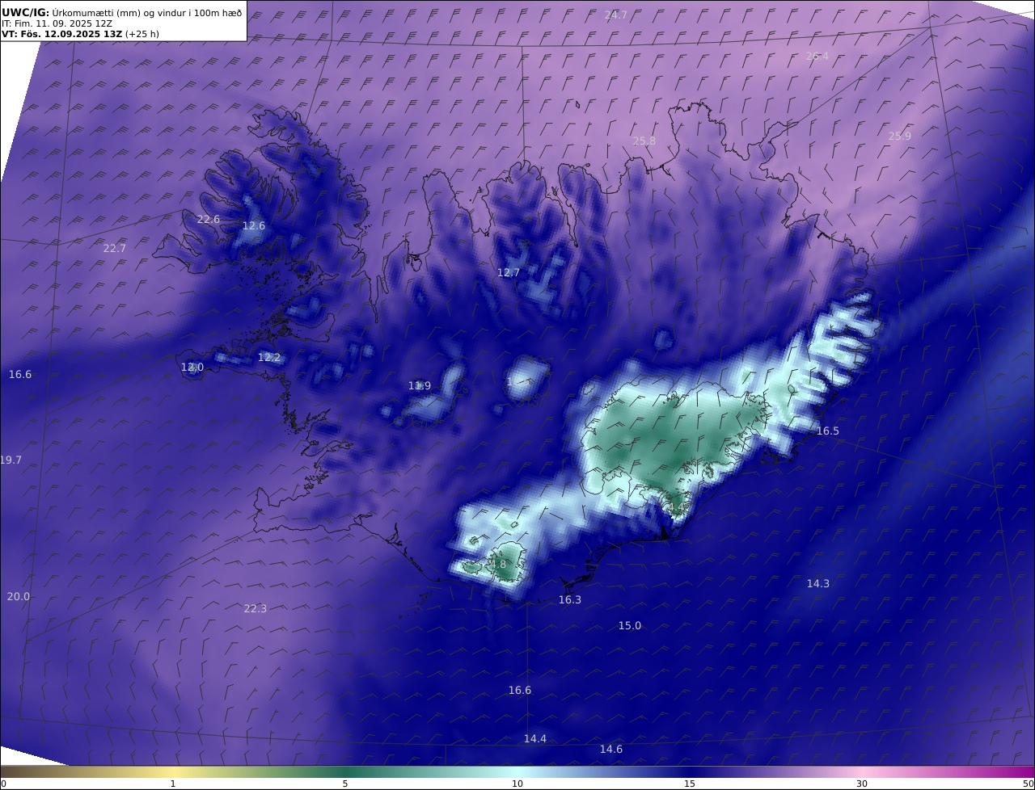The image size is (1035, 790).
Task: Click the 24.7 value label
Action: click(615, 15)
